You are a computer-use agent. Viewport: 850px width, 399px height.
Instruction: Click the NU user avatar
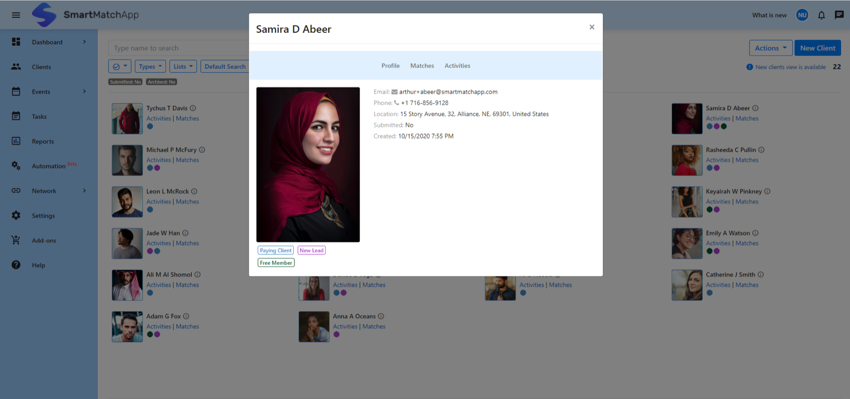pos(802,15)
